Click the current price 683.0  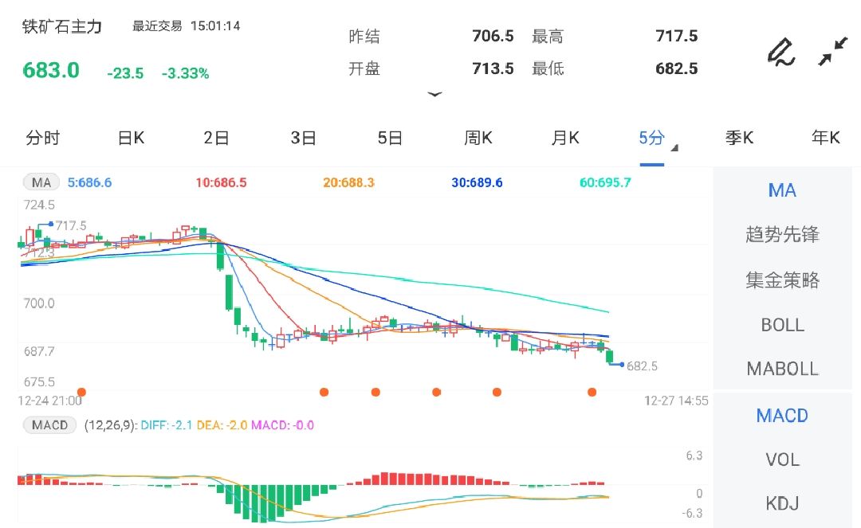(x=51, y=70)
